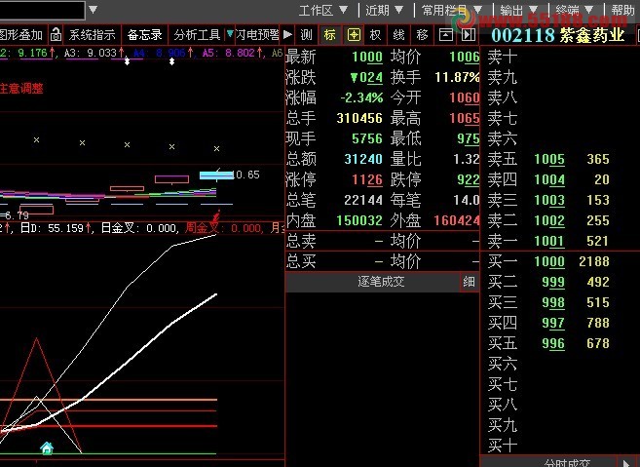The width and height of the screenshot is (640, 467).
Task: Click the side panel collapse icon
Action: click(x=469, y=35)
